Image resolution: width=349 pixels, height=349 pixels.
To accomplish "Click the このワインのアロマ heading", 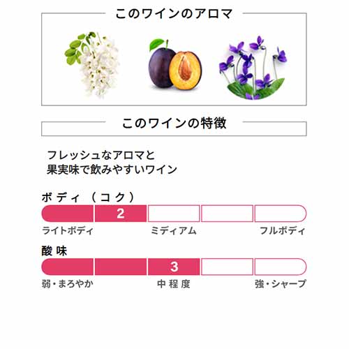I will coord(174,14).
